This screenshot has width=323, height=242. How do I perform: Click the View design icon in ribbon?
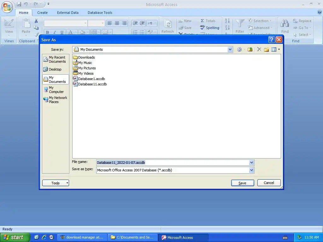point(9,23)
